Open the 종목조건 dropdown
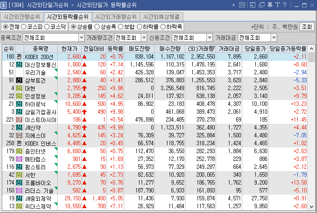 click(81, 38)
